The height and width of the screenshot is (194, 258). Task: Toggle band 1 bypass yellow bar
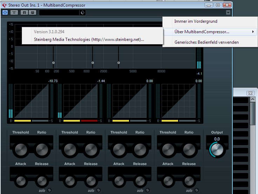[x=22, y=121]
